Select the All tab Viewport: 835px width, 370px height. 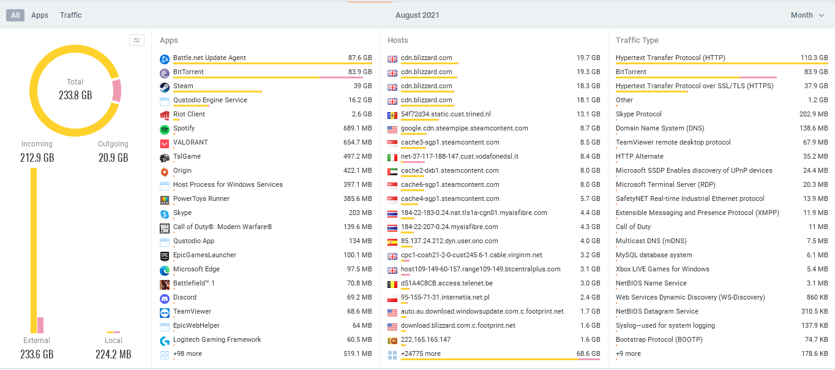[15, 15]
